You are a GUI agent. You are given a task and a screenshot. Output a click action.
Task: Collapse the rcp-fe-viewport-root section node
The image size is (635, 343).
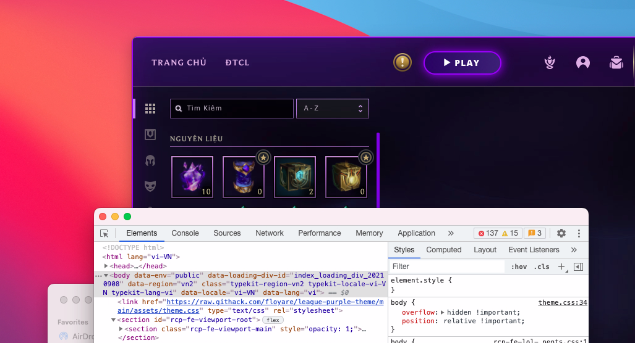pos(113,320)
